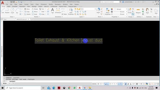Activate the Trim tool
The width and height of the screenshot is (160, 90).
[x=42, y=9]
